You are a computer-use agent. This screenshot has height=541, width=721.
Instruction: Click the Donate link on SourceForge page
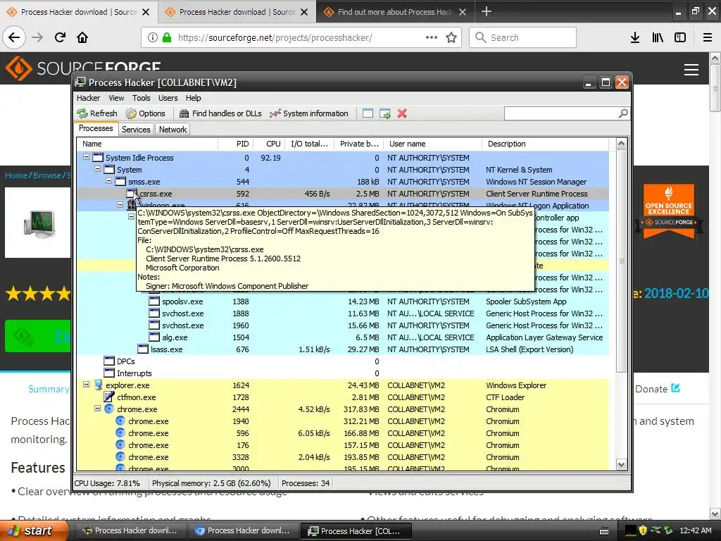657,389
